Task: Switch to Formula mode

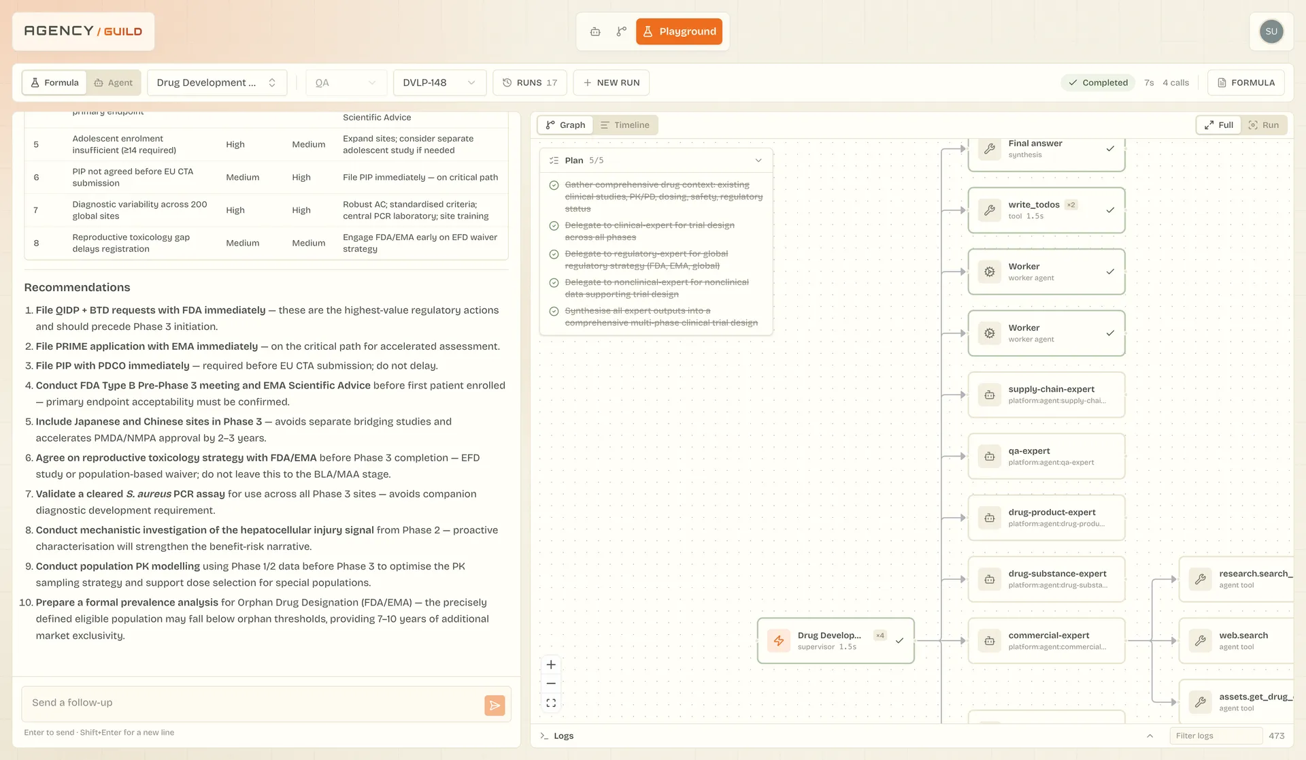Action: click(54, 82)
